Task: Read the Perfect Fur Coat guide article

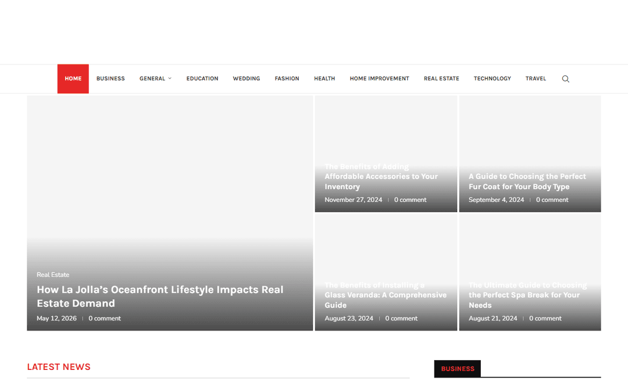Action: [527, 182]
